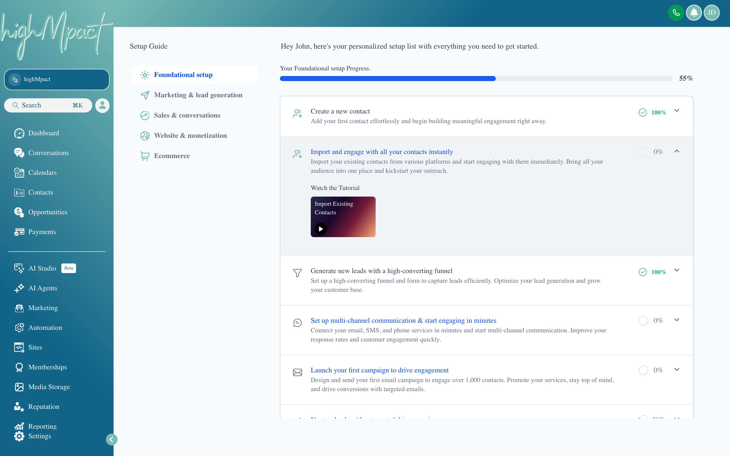Image resolution: width=730 pixels, height=456 pixels.
Task: Open Reporting
Action: (x=35, y=426)
